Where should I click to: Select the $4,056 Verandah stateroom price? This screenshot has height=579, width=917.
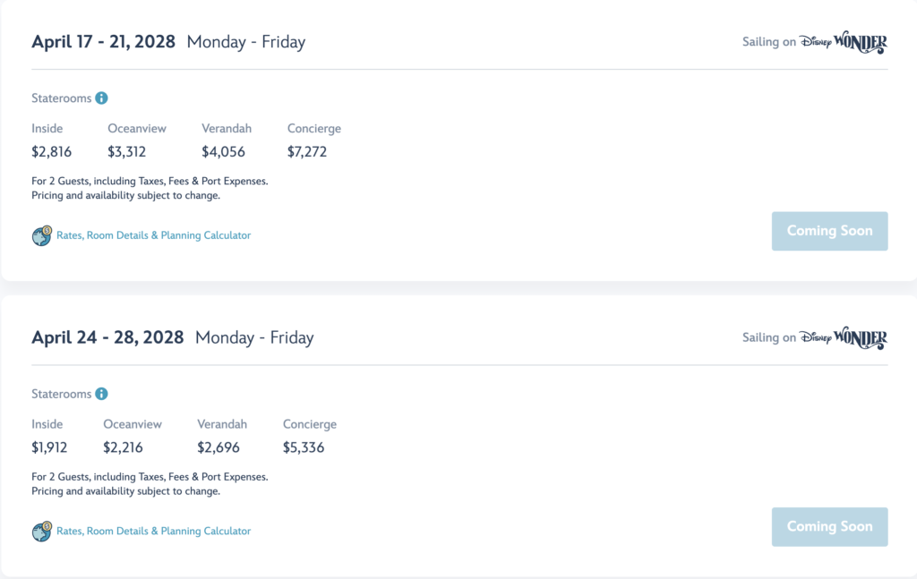pyautogui.click(x=223, y=152)
